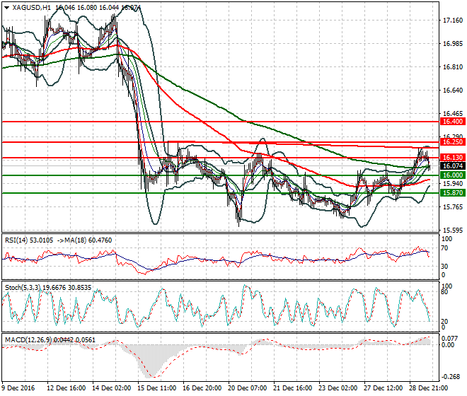
Task: Select the 16.400 red resistance level label
Action: click(x=452, y=122)
